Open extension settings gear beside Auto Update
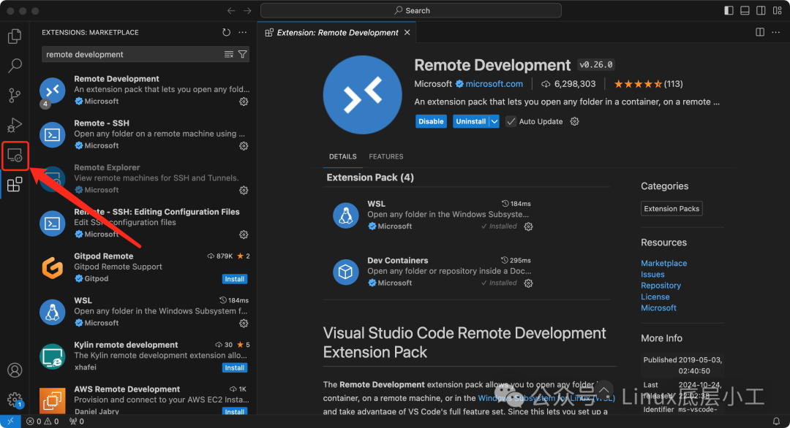 coord(574,121)
